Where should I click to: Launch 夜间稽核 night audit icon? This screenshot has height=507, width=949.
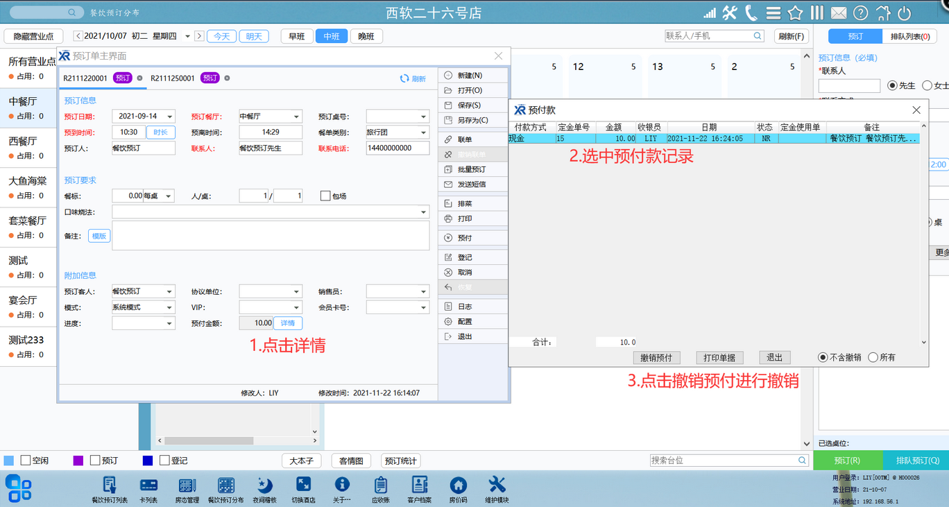(264, 489)
